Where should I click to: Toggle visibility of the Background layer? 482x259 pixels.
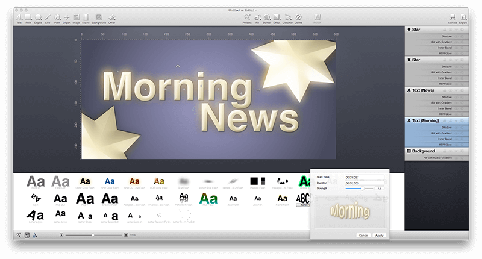(451, 151)
